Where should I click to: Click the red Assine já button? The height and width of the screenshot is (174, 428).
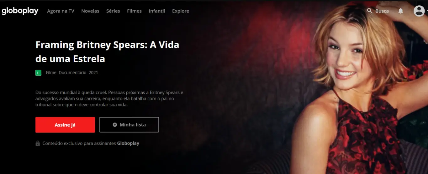(x=65, y=125)
